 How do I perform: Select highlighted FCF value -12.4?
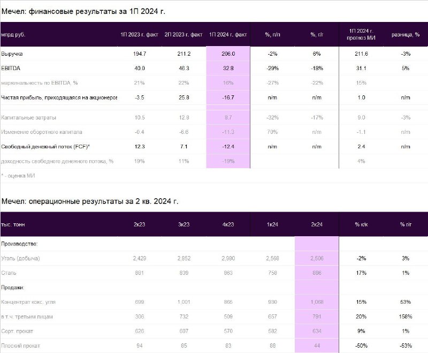pyautogui.click(x=228, y=147)
